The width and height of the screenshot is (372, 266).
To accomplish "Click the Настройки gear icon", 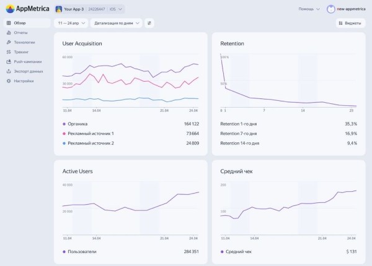I will [8, 80].
